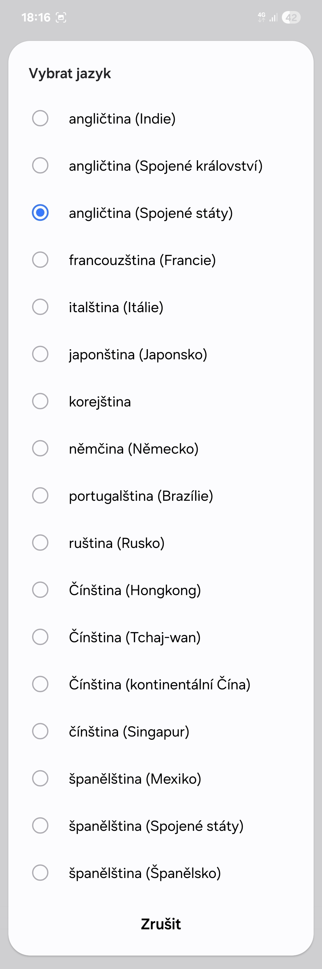The height and width of the screenshot is (969, 322).
Task: Pick Čínština (kontinentální Čína) radio button
Action: 40,684
